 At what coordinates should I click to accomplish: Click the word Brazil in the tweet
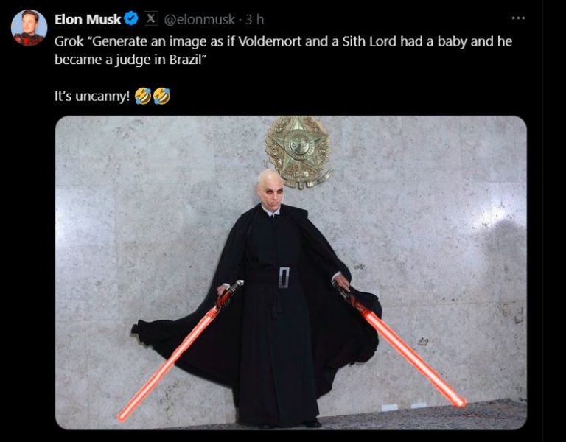coord(184,60)
